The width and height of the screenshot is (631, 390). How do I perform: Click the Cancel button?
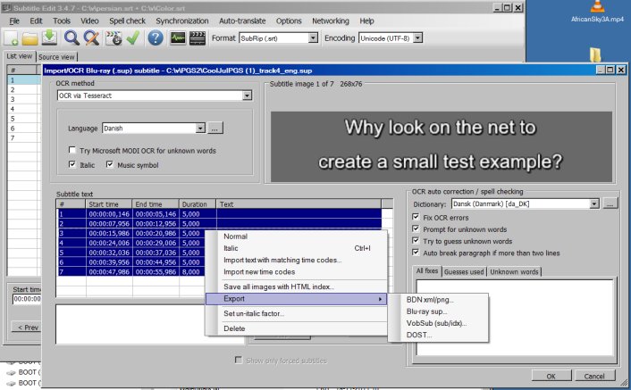pos(594,376)
